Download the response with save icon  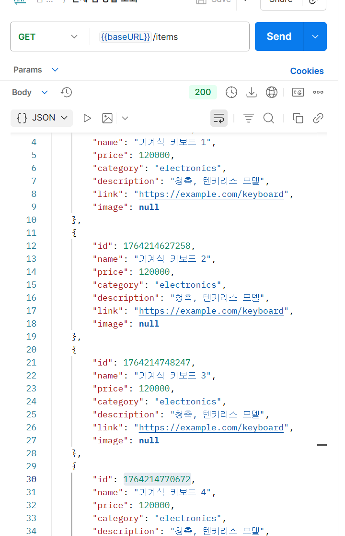251,92
